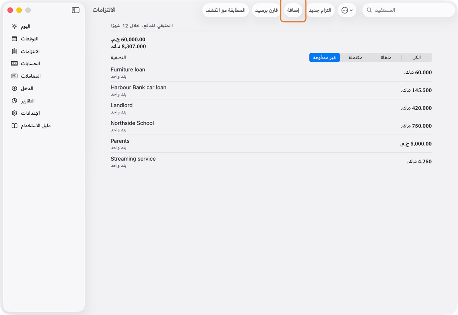This screenshot has width=458, height=315.
Task: Open the Income arrow-circle icon
Action: pos(14,88)
